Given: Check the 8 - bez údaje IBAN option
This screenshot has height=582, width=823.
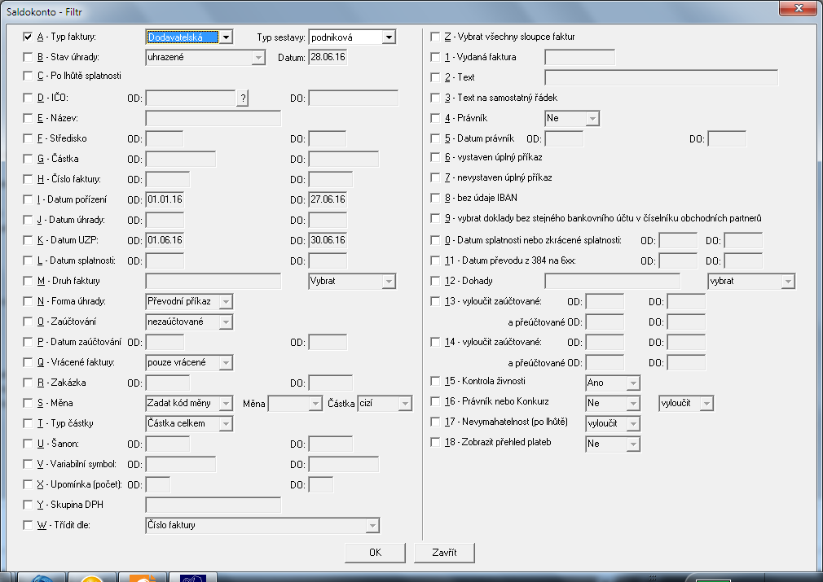Looking at the screenshot, I should 434,198.
